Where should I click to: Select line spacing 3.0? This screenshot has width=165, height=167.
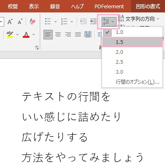132,72
